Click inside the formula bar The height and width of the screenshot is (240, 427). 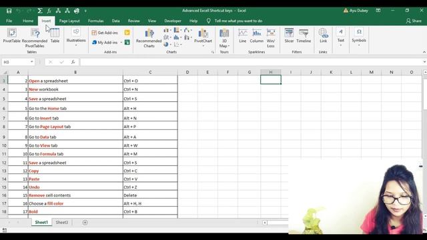[x=251, y=62]
